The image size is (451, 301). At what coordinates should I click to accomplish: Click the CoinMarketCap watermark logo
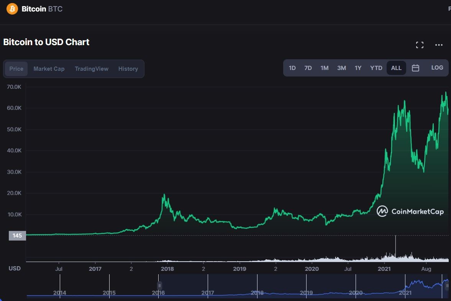click(x=410, y=211)
